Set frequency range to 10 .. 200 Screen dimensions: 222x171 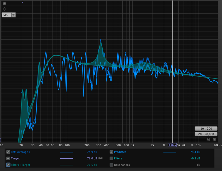click(x=206, y=129)
